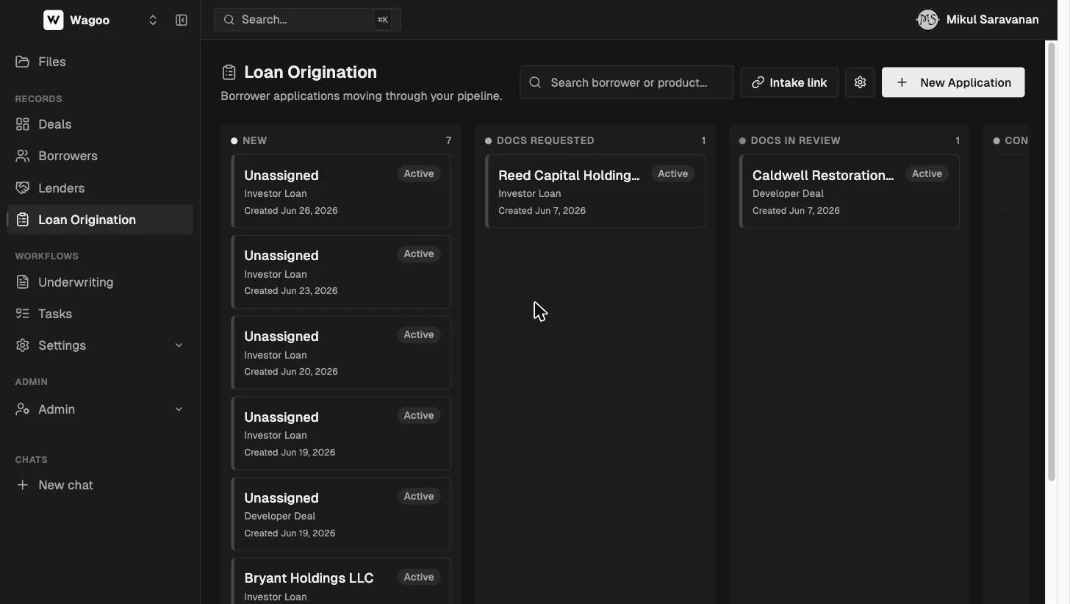The width and height of the screenshot is (1070, 604).
Task: Click Active badge on Bryant Holdings card
Action: pos(418,578)
